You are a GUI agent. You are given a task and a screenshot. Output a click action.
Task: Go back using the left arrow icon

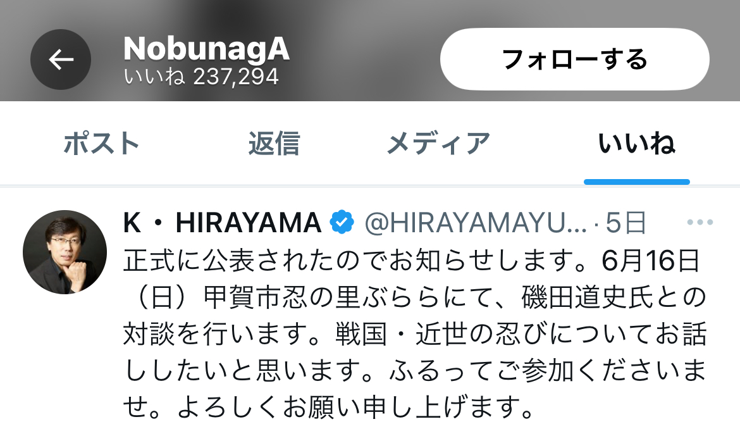61,59
